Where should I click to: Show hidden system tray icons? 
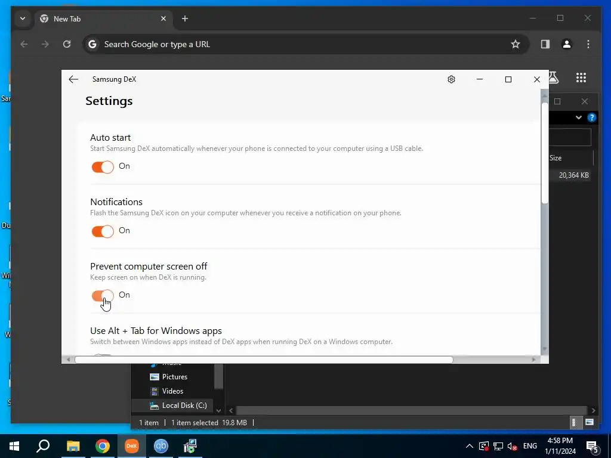click(470, 446)
